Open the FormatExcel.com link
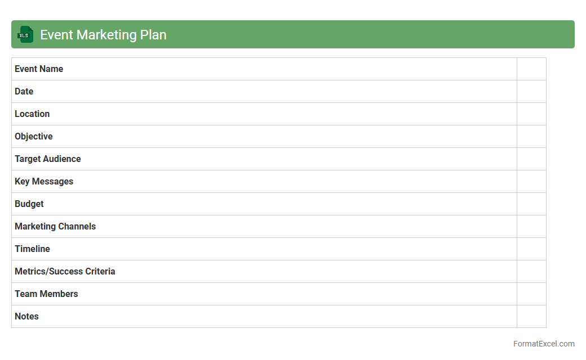This screenshot has height=360, width=586. 543,344
